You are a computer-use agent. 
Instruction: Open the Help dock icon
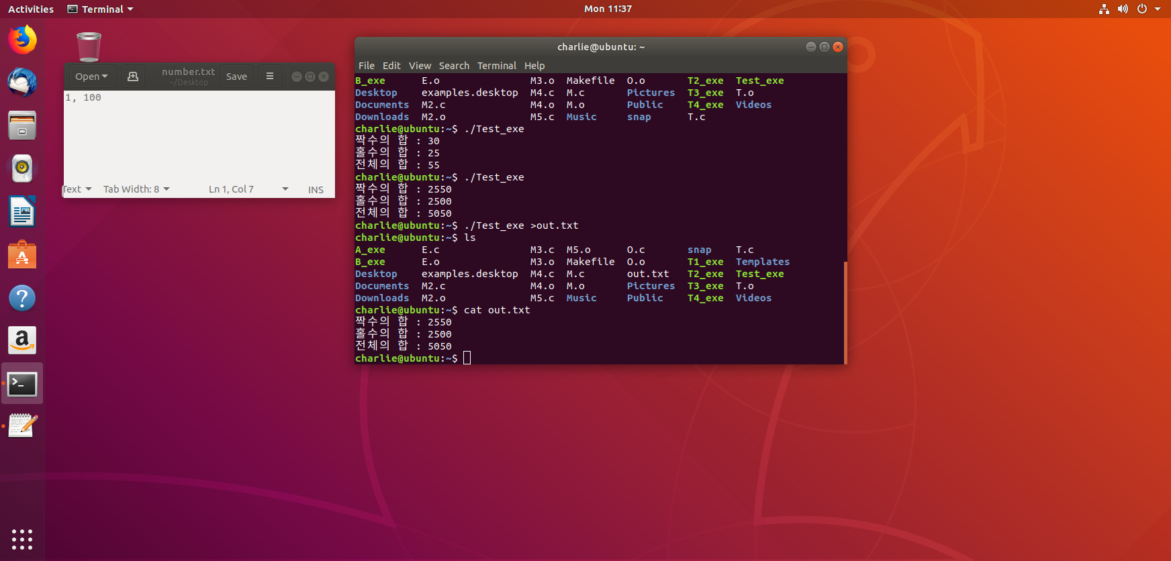[x=22, y=298]
